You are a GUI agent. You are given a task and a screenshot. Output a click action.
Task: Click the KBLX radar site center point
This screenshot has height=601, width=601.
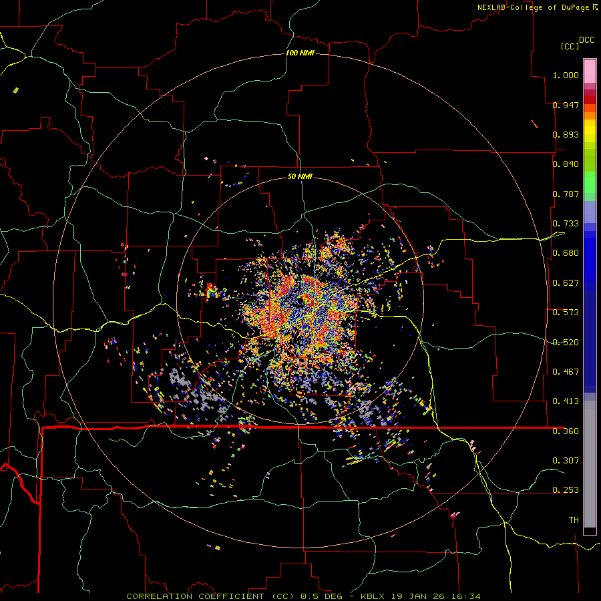[300, 301]
